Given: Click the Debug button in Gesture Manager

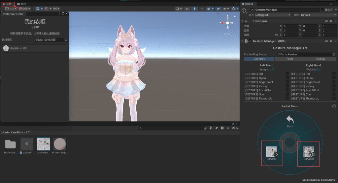Looking at the screenshot, I should (320, 59).
